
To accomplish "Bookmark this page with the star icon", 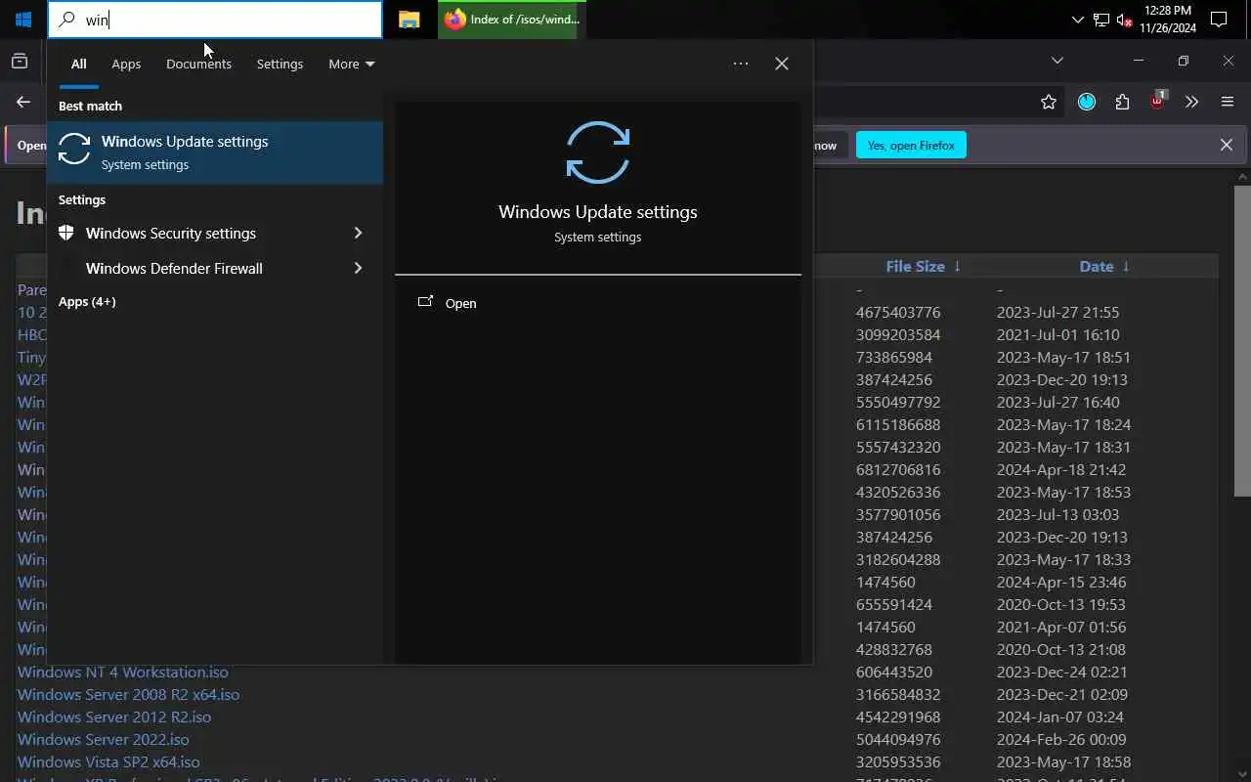I will [1049, 102].
